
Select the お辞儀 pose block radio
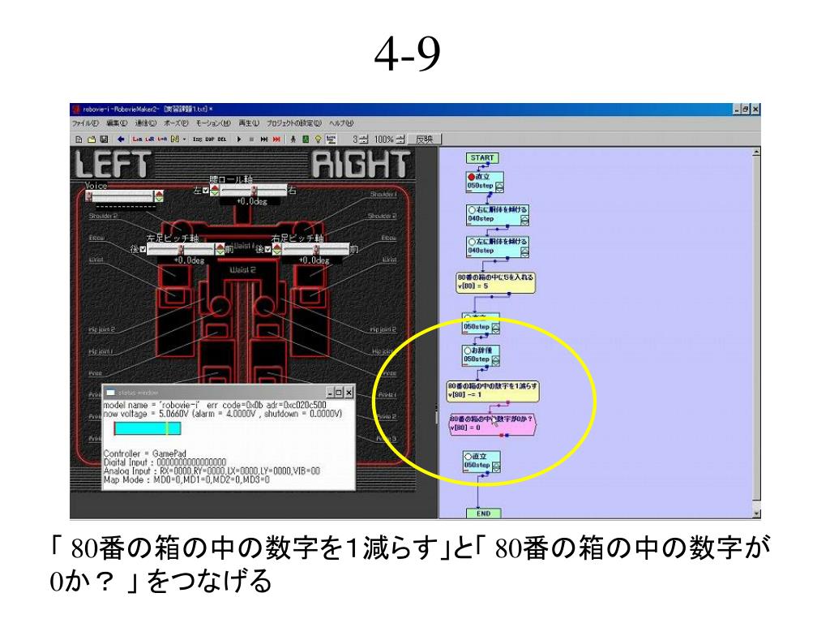tap(468, 350)
